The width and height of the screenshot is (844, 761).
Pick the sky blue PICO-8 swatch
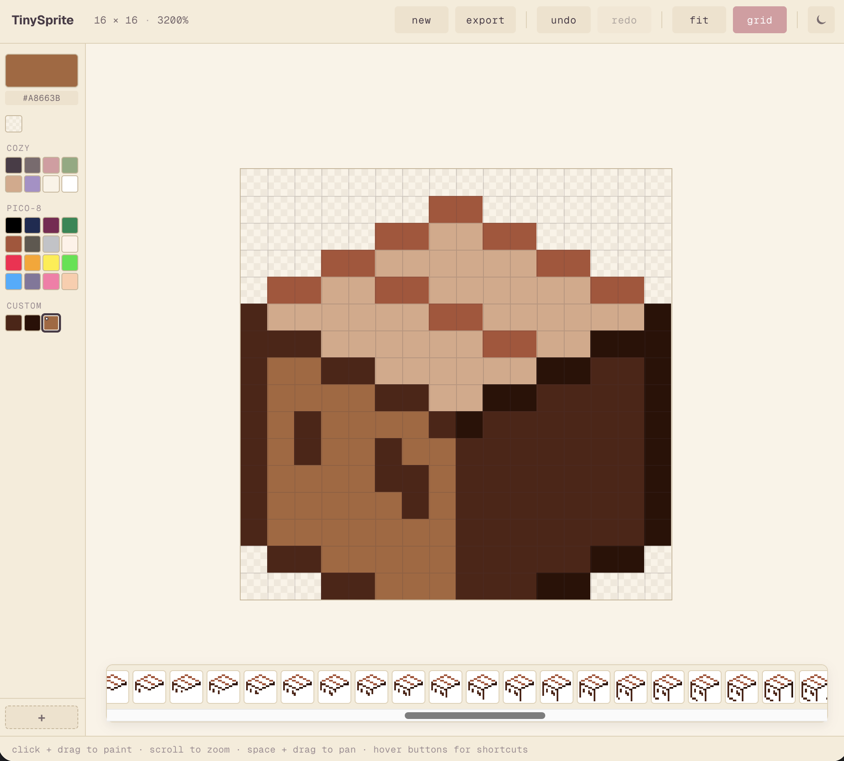tap(13, 281)
